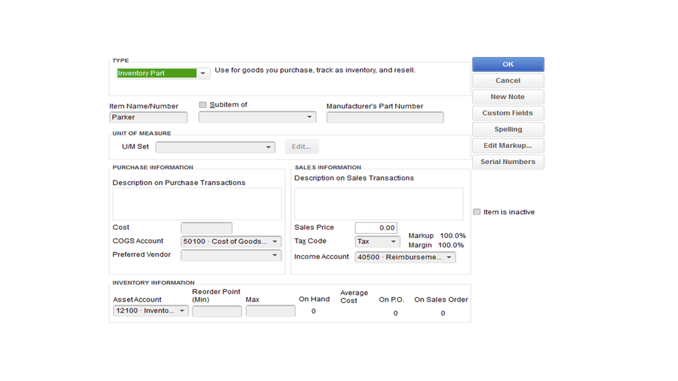The width and height of the screenshot is (678, 381).
Task: Click the On P.O. value 0
Action: coord(395,313)
